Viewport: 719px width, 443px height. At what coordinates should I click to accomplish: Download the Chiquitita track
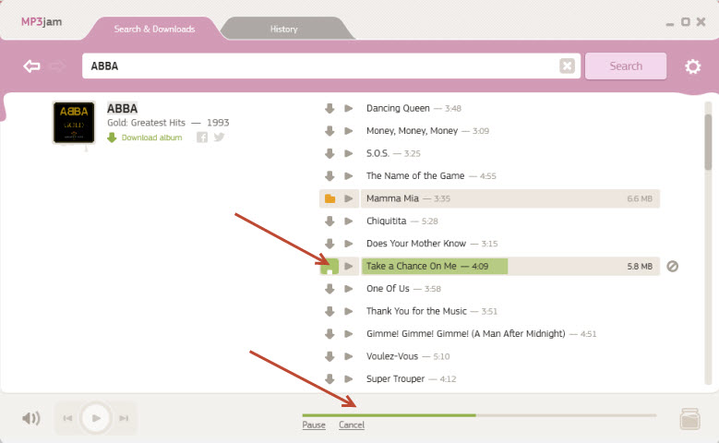click(x=330, y=221)
